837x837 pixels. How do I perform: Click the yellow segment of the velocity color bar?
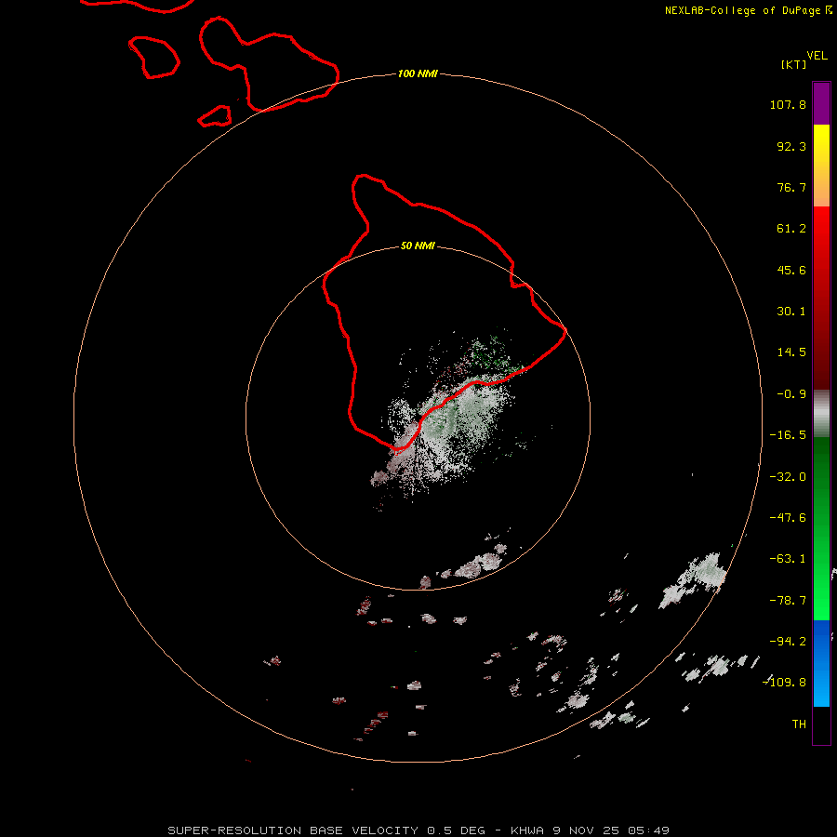[821, 165]
